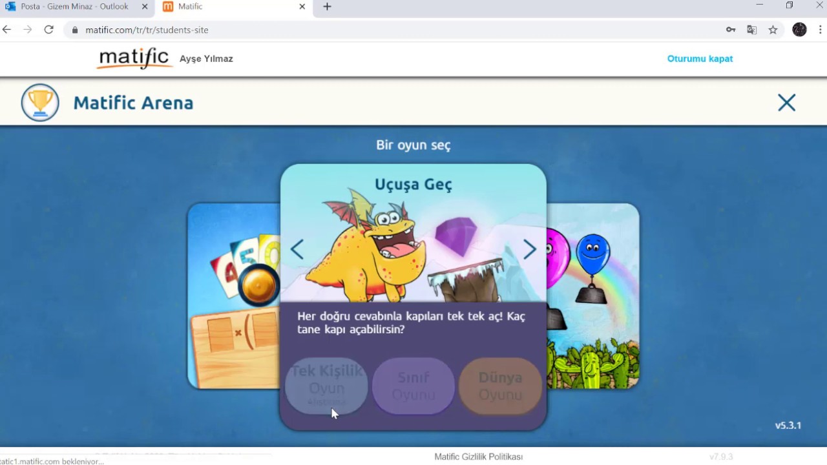Click the Matific Arena trophy icon

point(40,103)
